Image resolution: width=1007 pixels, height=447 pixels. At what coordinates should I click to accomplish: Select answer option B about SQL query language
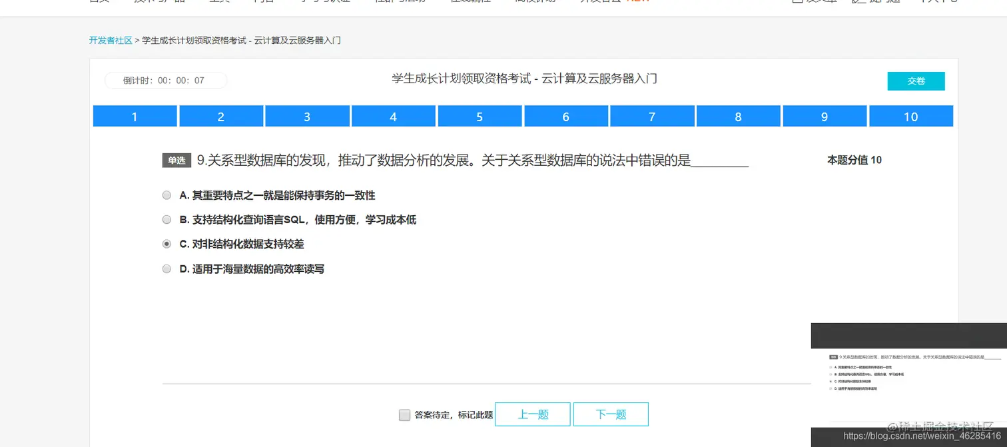coord(167,219)
